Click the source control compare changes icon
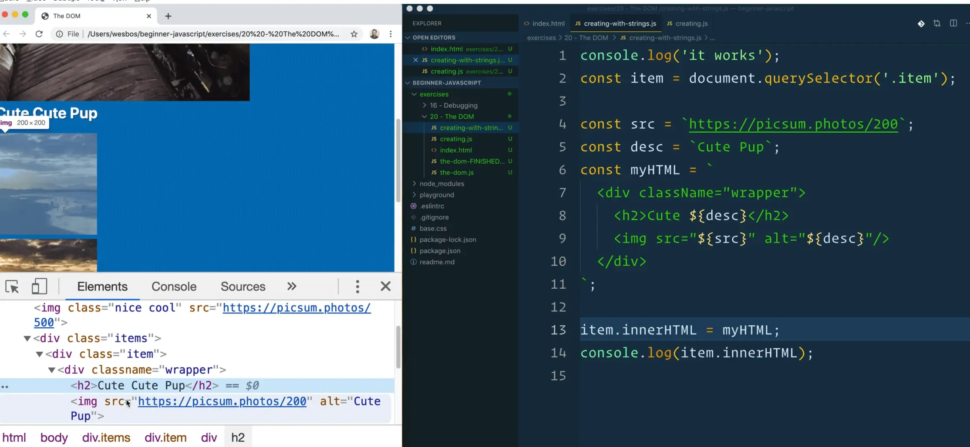970x447 pixels. 937,23
